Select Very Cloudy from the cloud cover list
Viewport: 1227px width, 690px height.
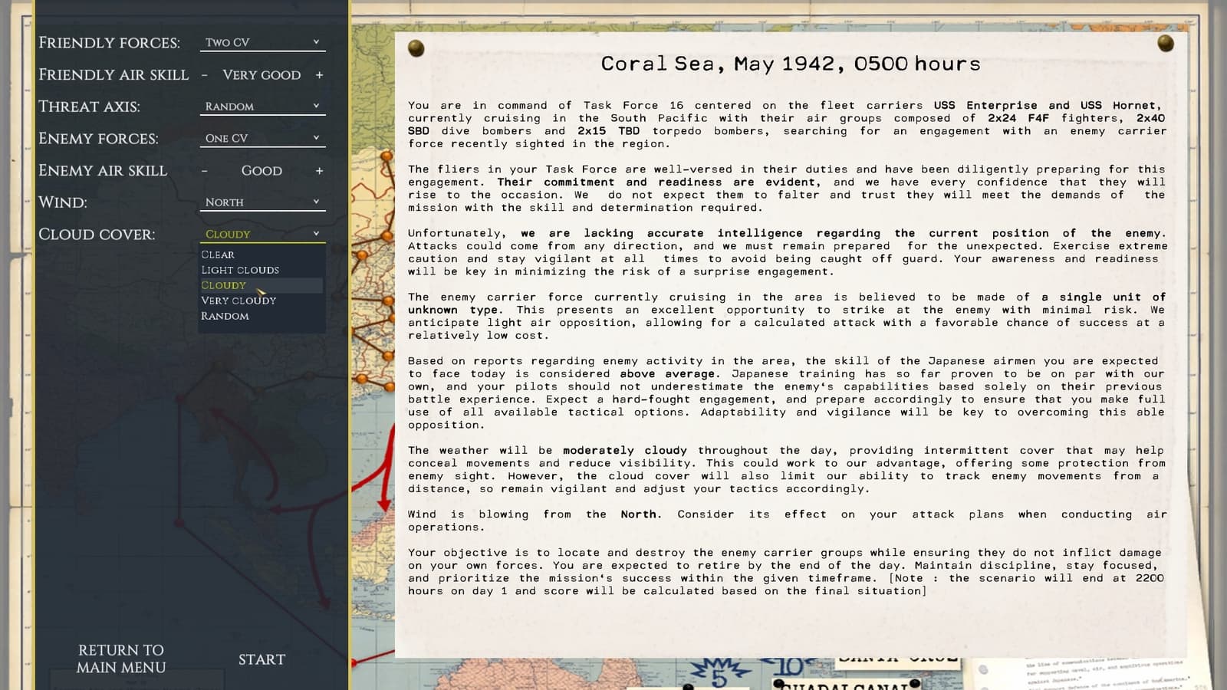tap(262, 301)
